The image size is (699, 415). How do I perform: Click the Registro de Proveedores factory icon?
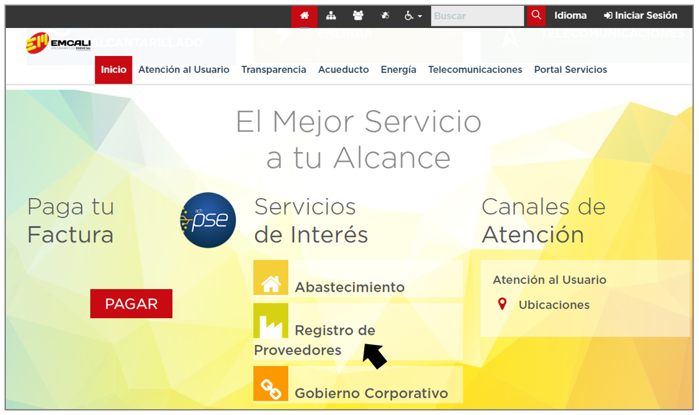(271, 321)
